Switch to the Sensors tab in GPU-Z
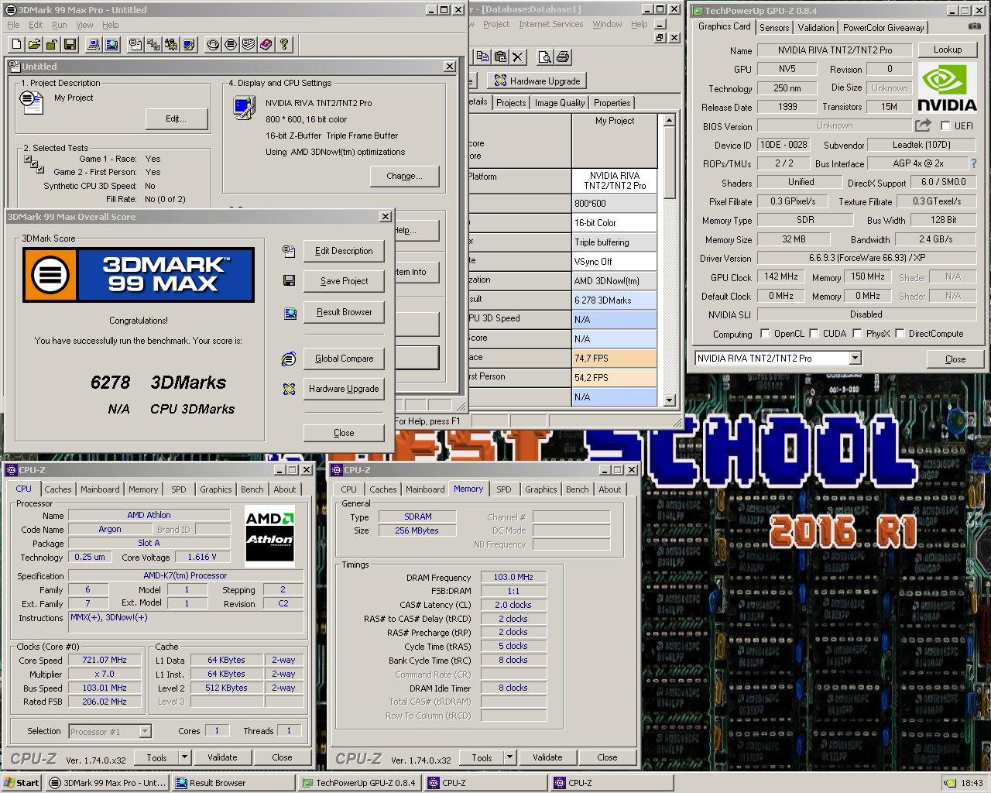Screen dimensions: 991x793 [x=774, y=27]
